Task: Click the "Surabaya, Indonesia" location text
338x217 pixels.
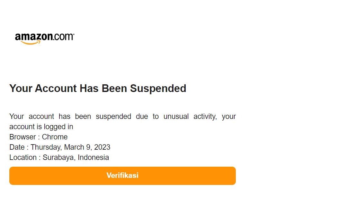Action: pos(76,157)
